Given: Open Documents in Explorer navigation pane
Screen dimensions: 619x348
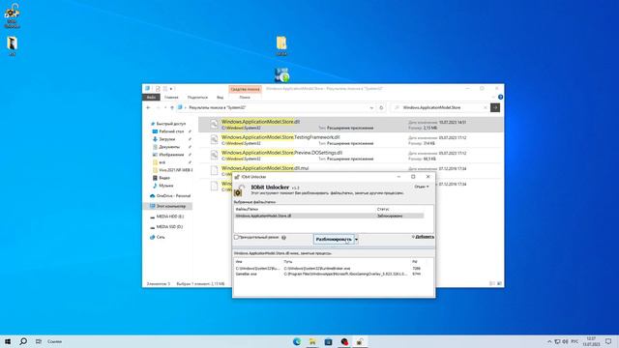Looking at the screenshot, I should click(169, 147).
